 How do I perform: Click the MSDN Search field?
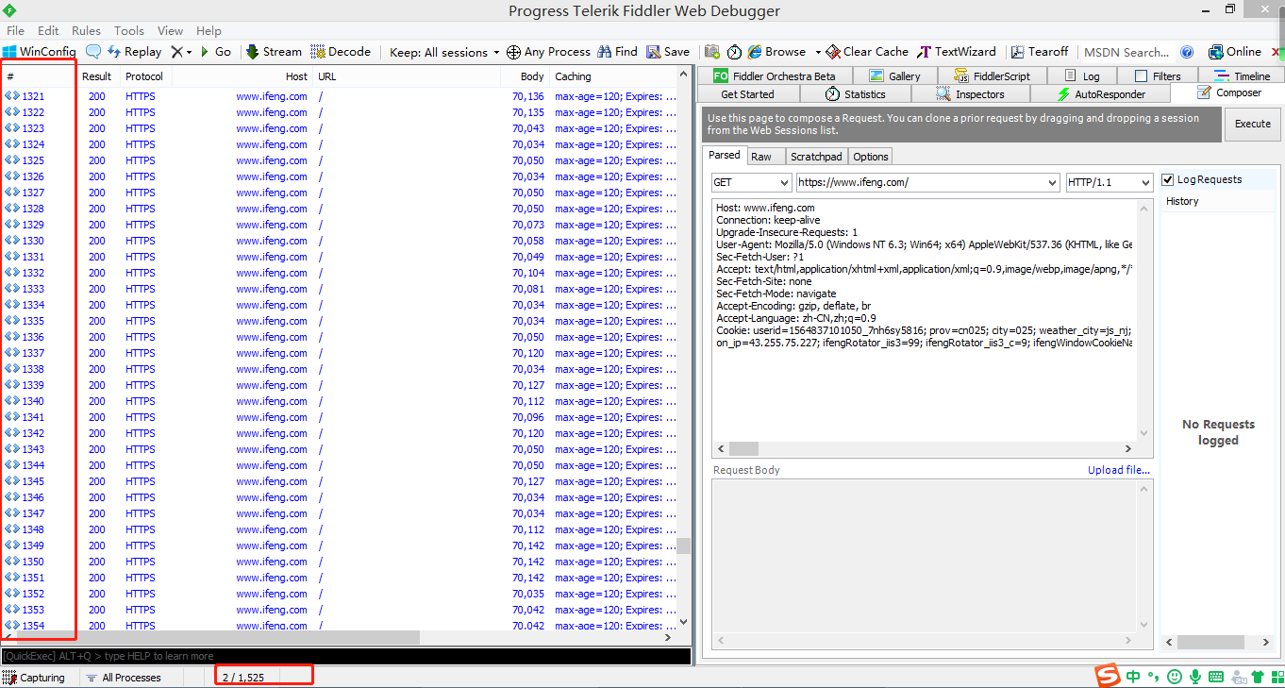[x=1126, y=52]
